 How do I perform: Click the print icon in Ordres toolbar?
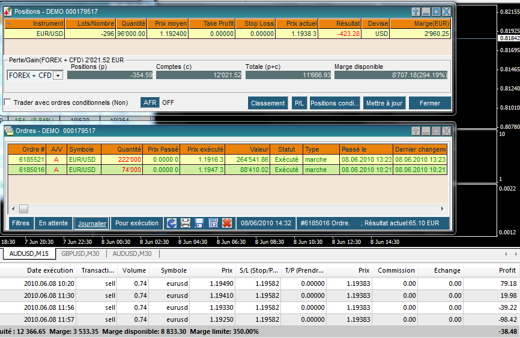(x=186, y=223)
